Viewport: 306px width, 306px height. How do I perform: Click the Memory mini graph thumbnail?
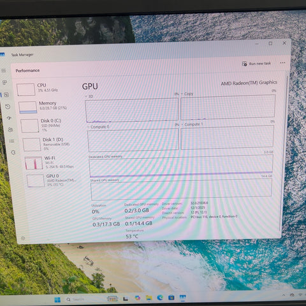click(x=28, y=107)
